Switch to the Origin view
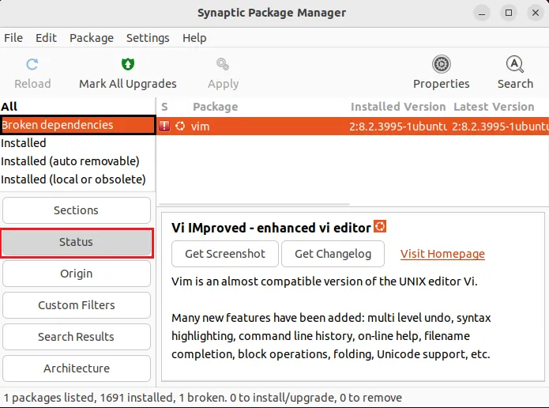 (x=77, y=274)
